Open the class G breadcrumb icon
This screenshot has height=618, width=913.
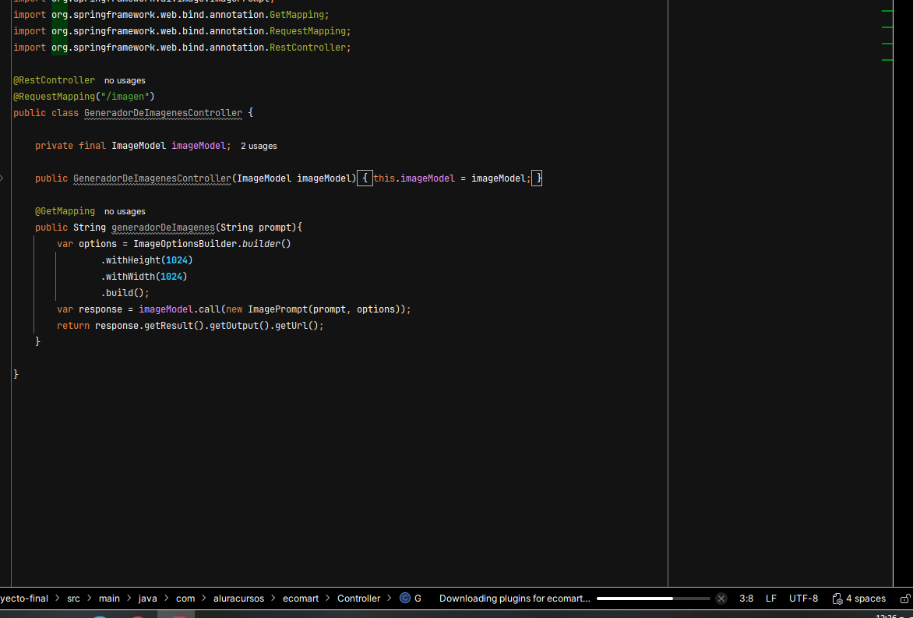click(405, 599)
